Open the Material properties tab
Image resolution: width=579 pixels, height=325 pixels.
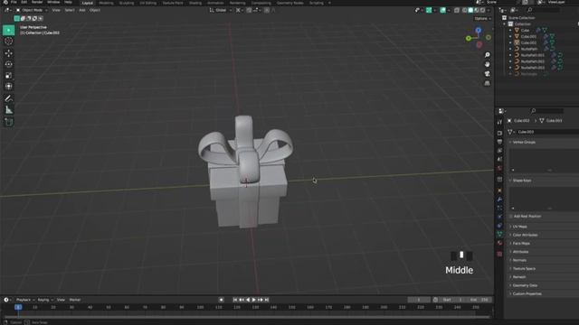(499, 243)
